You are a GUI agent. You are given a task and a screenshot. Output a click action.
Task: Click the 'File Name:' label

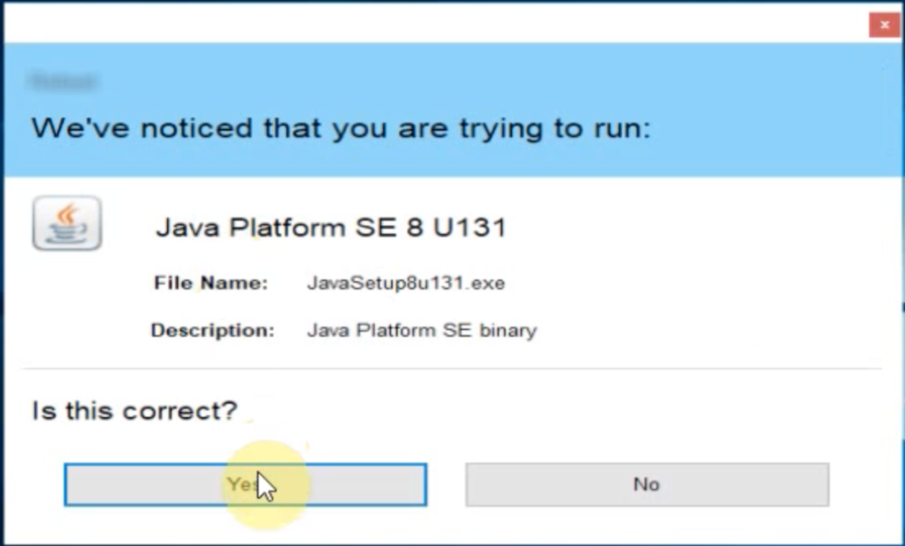click(x=211, y=283)
